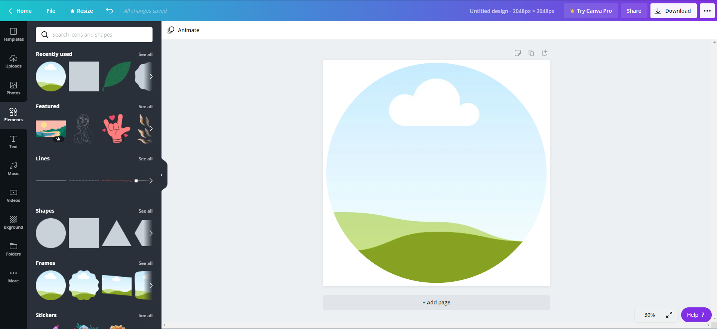Select the line-art woman illustration in Featured
The image size is (717, 329).
tap(84, 129)
